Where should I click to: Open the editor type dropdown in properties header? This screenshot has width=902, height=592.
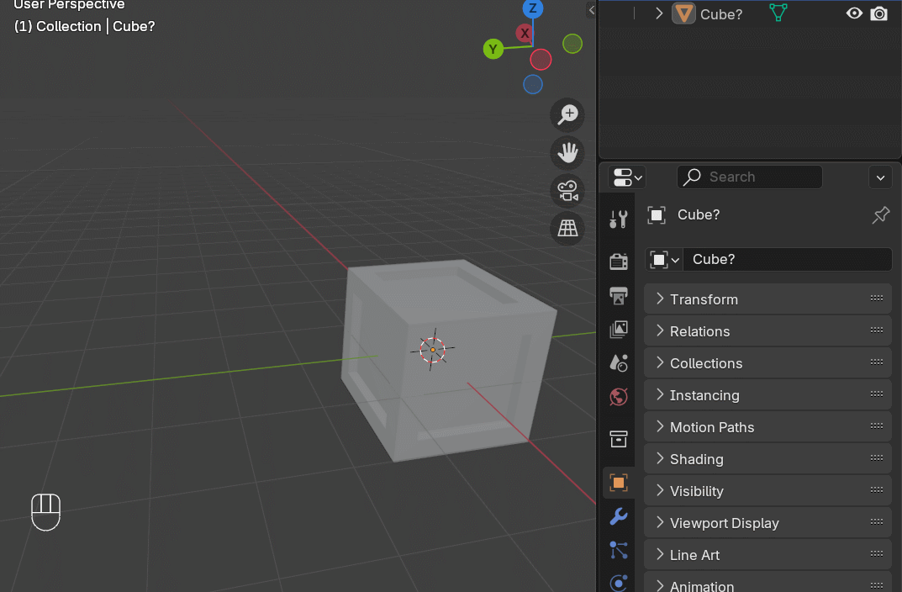(626, 177)
